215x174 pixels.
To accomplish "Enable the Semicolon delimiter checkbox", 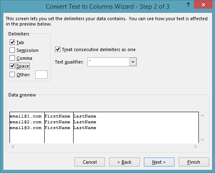I will (12, 50).
